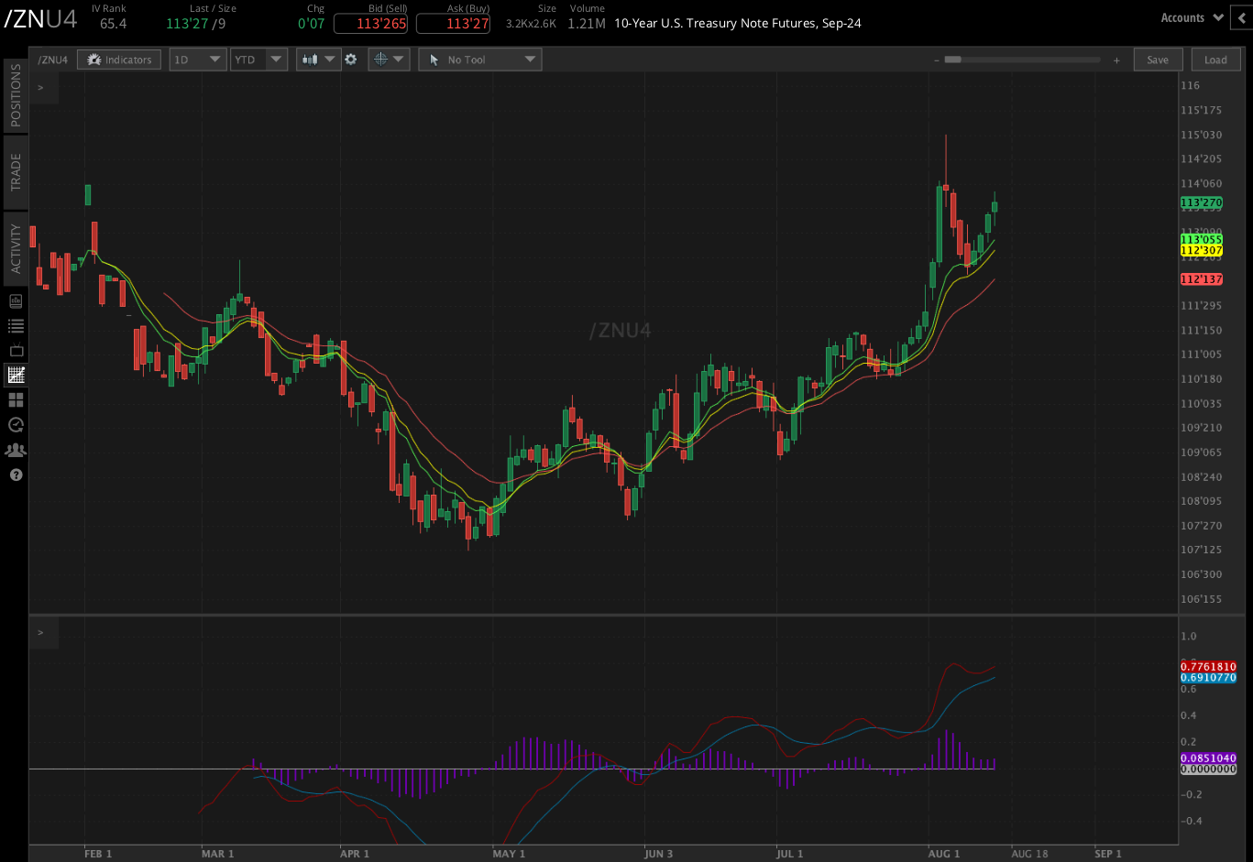Open the YTD range dropdown

tap(258, 59)
